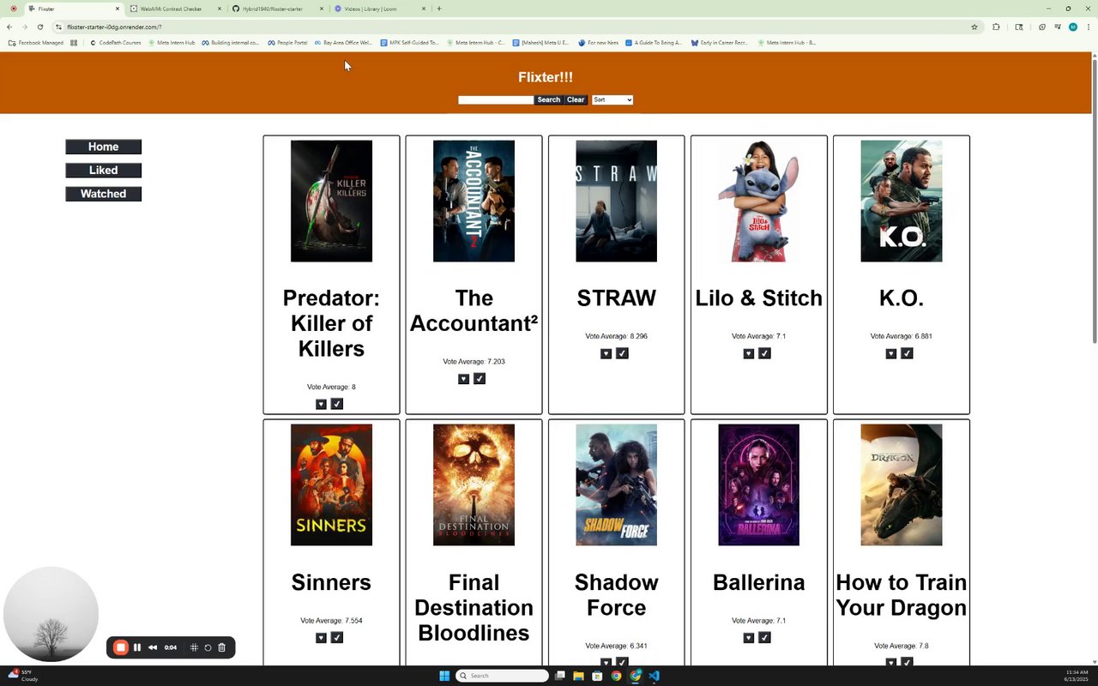
Task: Open a new browser tab
Action: click(x=439, y=9)
